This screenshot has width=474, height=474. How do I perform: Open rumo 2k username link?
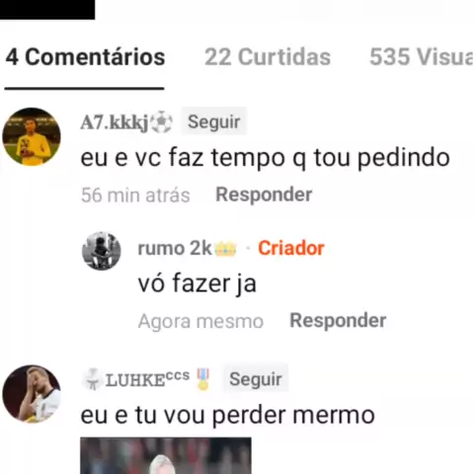175,248
